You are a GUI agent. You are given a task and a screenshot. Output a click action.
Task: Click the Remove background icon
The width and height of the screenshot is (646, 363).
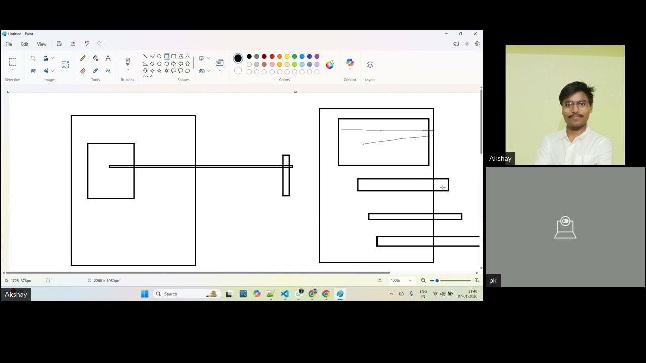33,71
